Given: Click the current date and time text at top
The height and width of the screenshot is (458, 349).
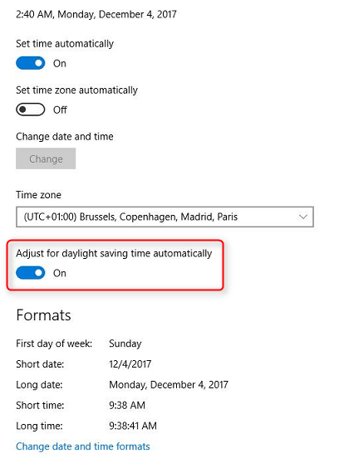Looking at the screenshot, I should click(x=96, y=14).
